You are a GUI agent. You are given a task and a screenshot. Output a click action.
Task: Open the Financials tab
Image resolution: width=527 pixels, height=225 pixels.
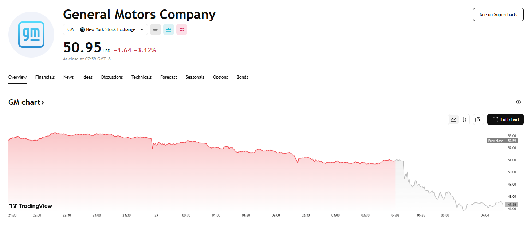(x=45, y=77)
